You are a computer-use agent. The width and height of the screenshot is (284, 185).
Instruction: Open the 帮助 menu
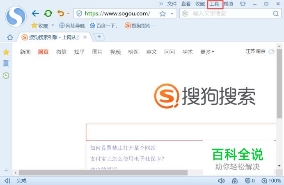point(228,4)
